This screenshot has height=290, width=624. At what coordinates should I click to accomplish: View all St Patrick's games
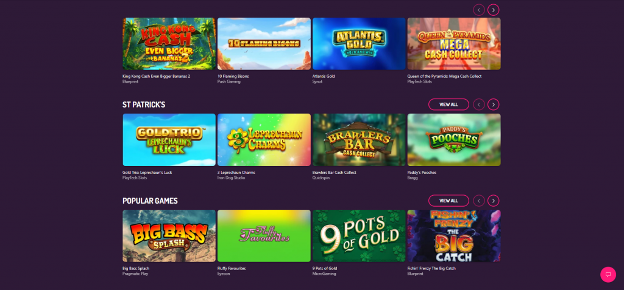448,105
